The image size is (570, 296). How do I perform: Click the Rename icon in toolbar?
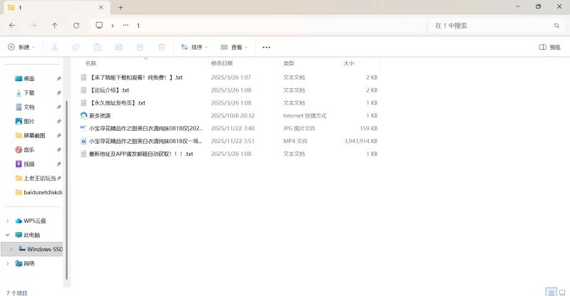(118, 47)
